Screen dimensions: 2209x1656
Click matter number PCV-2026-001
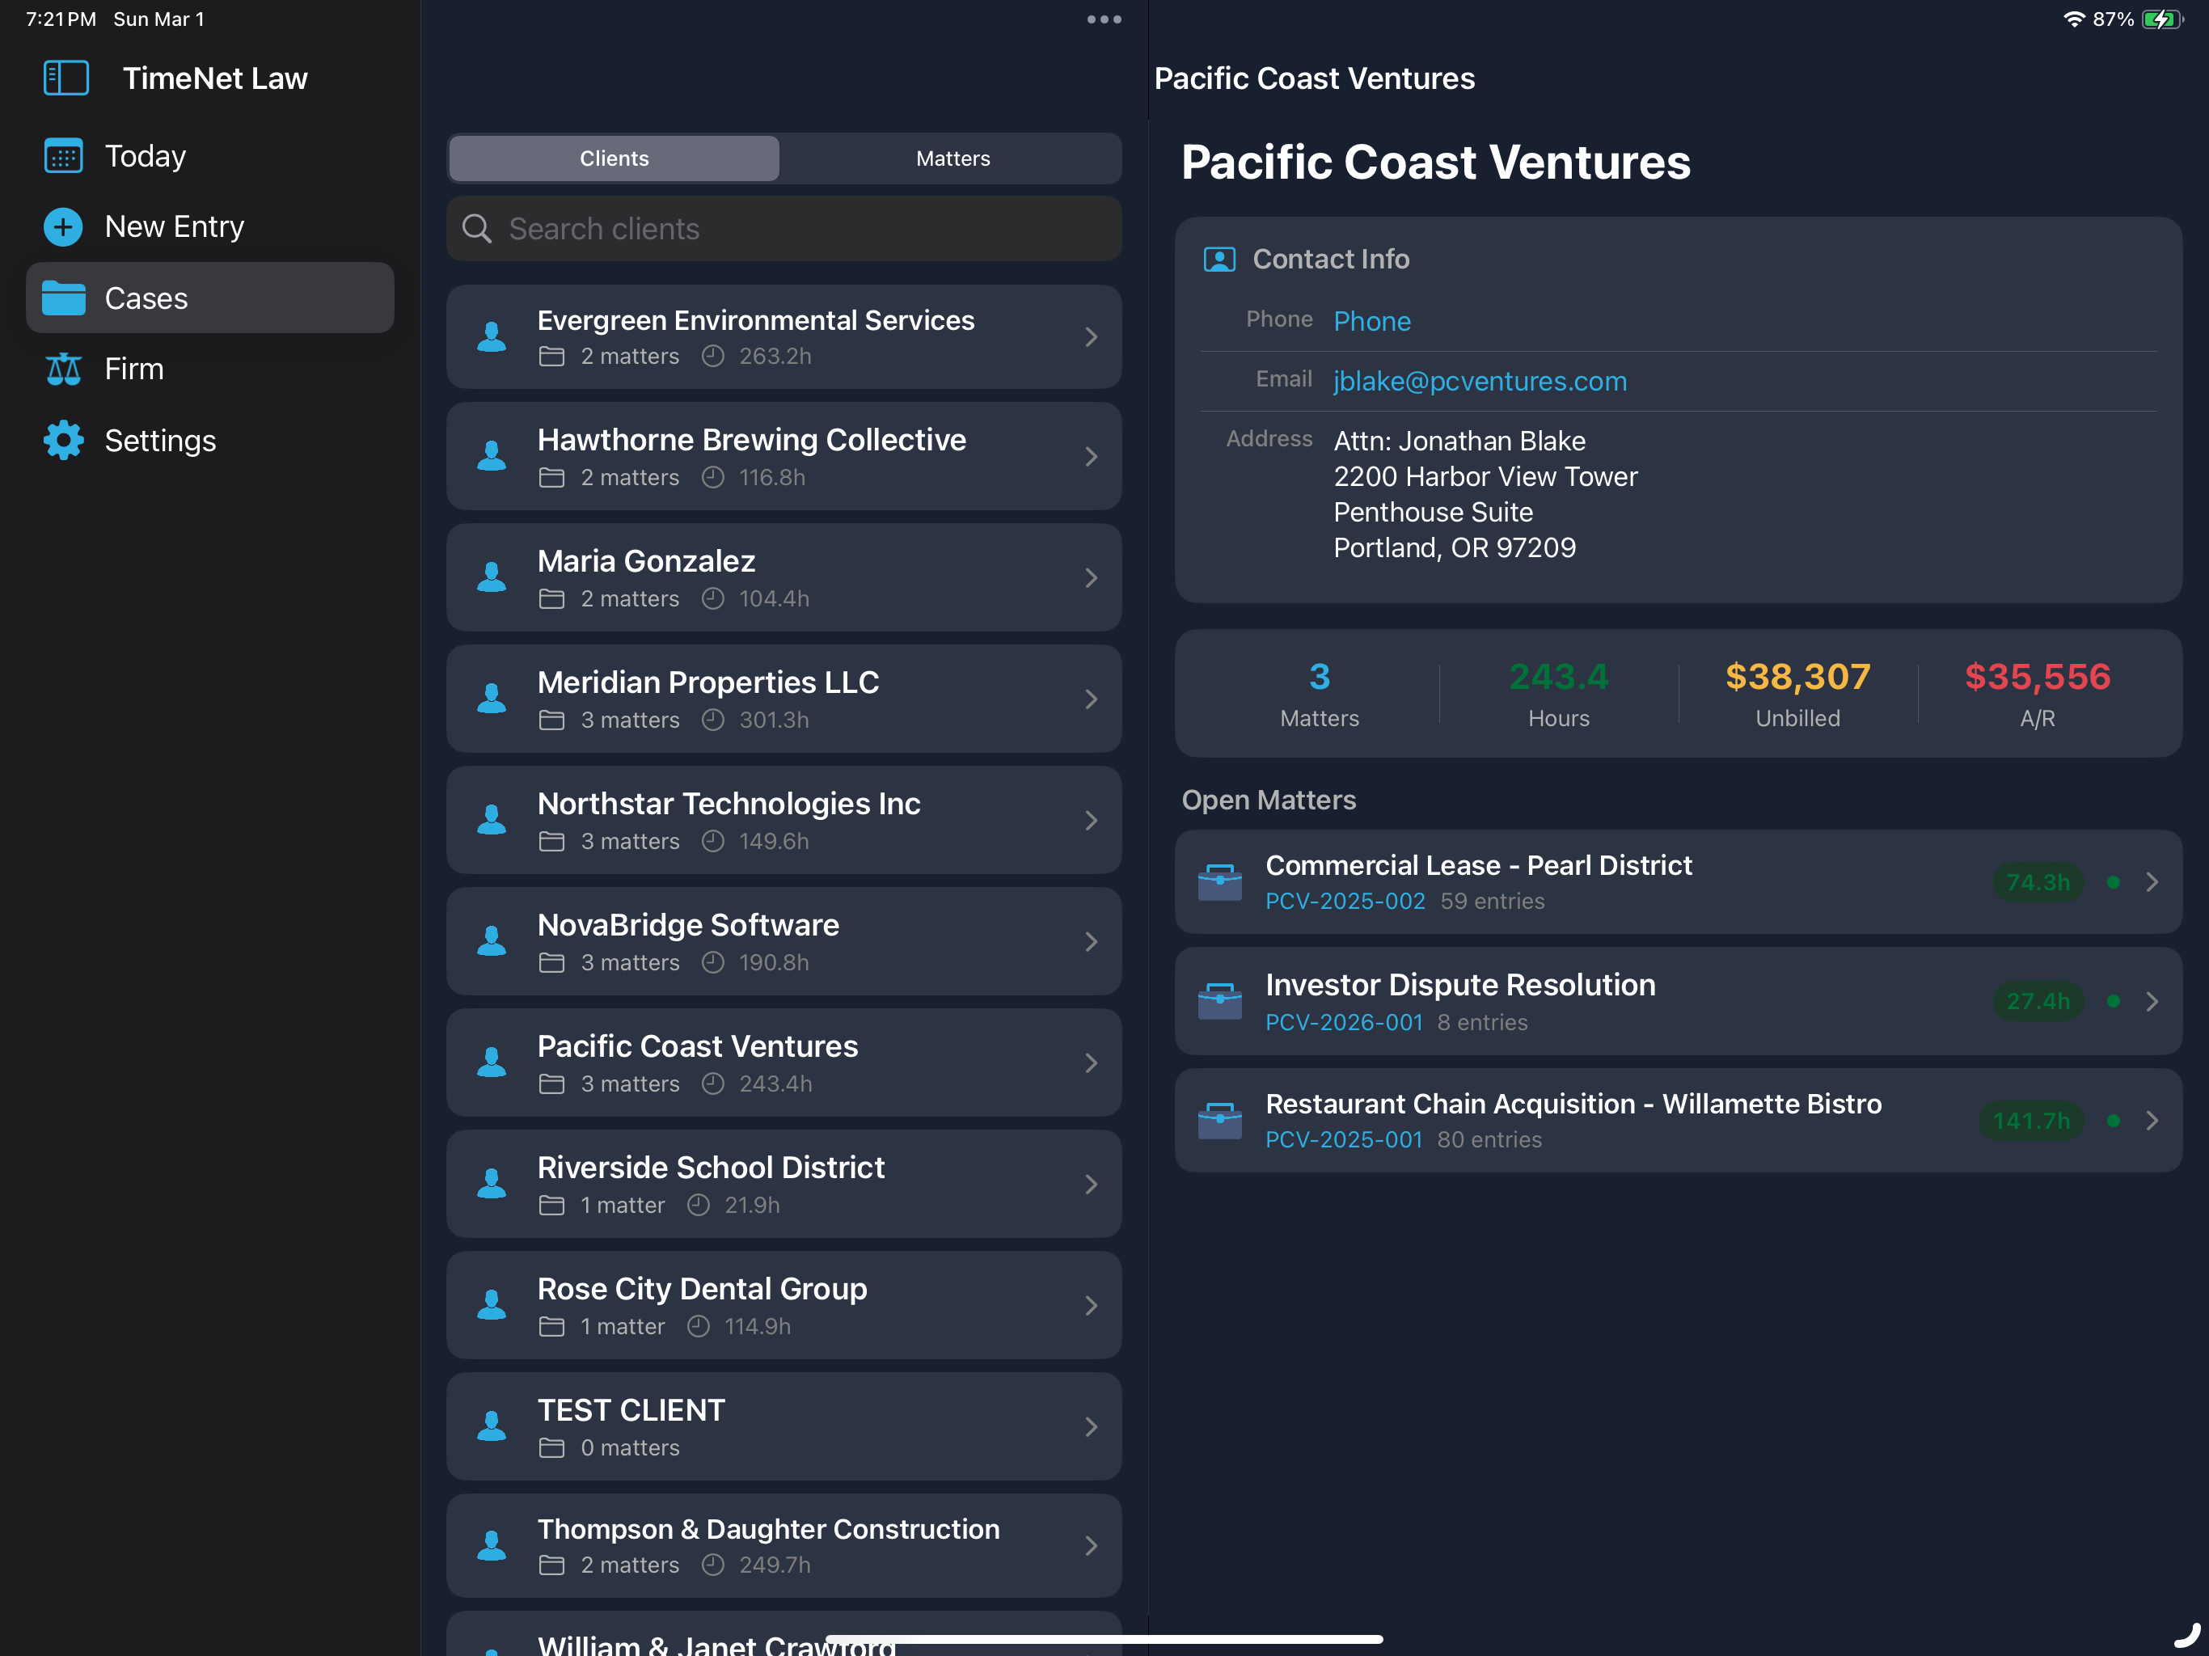1344,1022
